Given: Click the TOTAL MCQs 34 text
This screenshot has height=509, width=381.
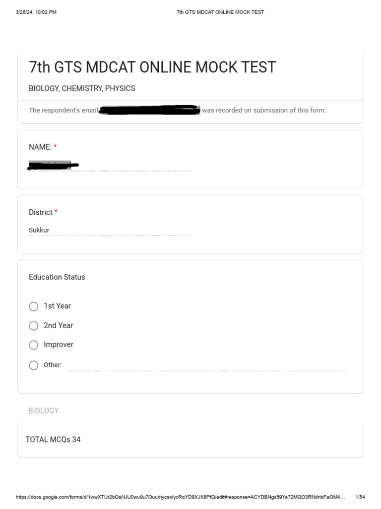Looking at the screenshot, I should click(53, 439).
